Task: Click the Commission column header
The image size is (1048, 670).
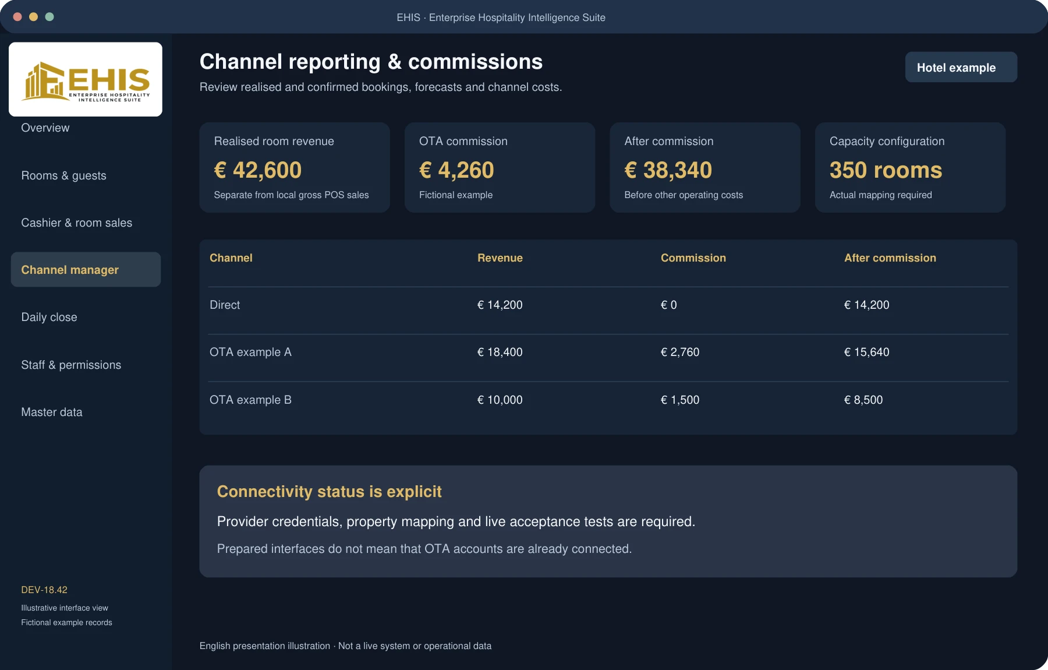Action: tap(693, 258)
